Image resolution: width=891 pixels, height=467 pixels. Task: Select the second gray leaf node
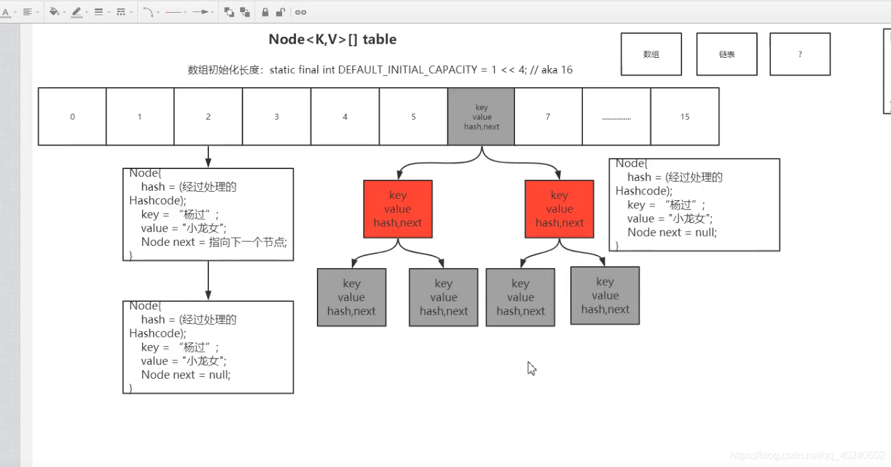(443, 297)
